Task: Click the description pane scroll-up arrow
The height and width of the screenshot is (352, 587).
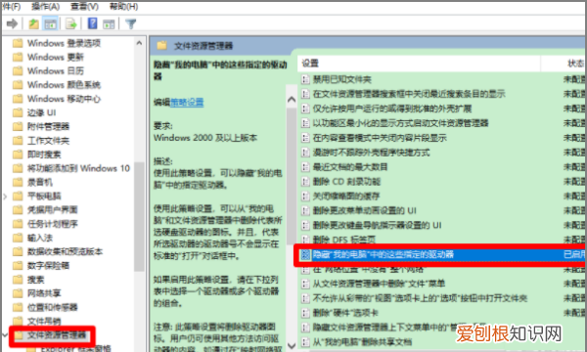Action: 292,100
